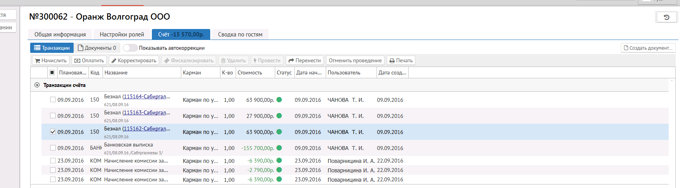Click the Отменить проведение button
The image size is (680, 188).
(355, 61)
